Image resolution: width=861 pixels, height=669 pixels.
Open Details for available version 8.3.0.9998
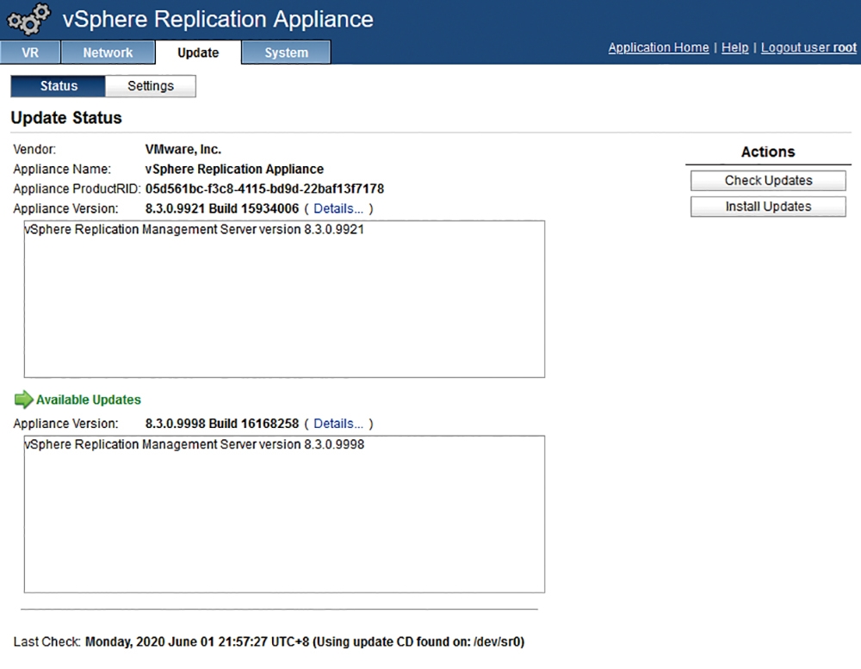pos(338,424)
